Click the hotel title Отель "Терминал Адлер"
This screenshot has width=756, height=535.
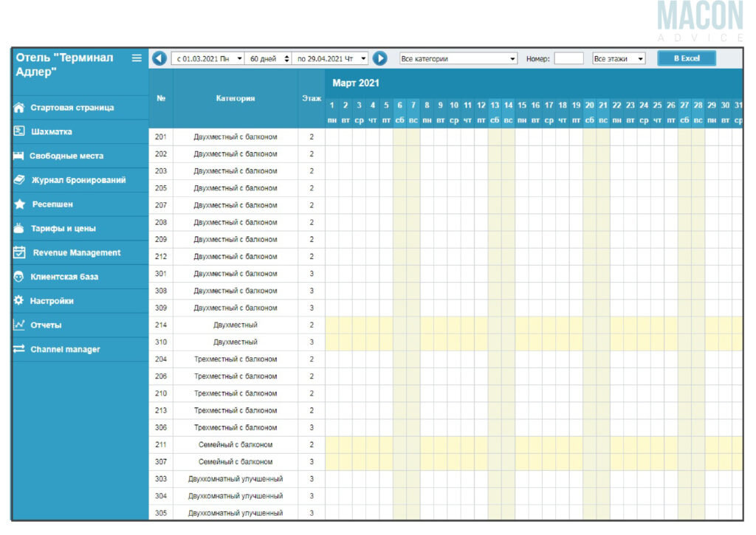(x=64, y=65)
